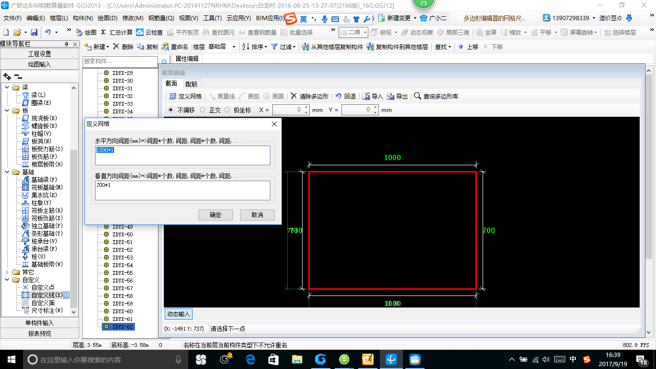Open the 单构件输入 section
656x369 pixels.
39,323
